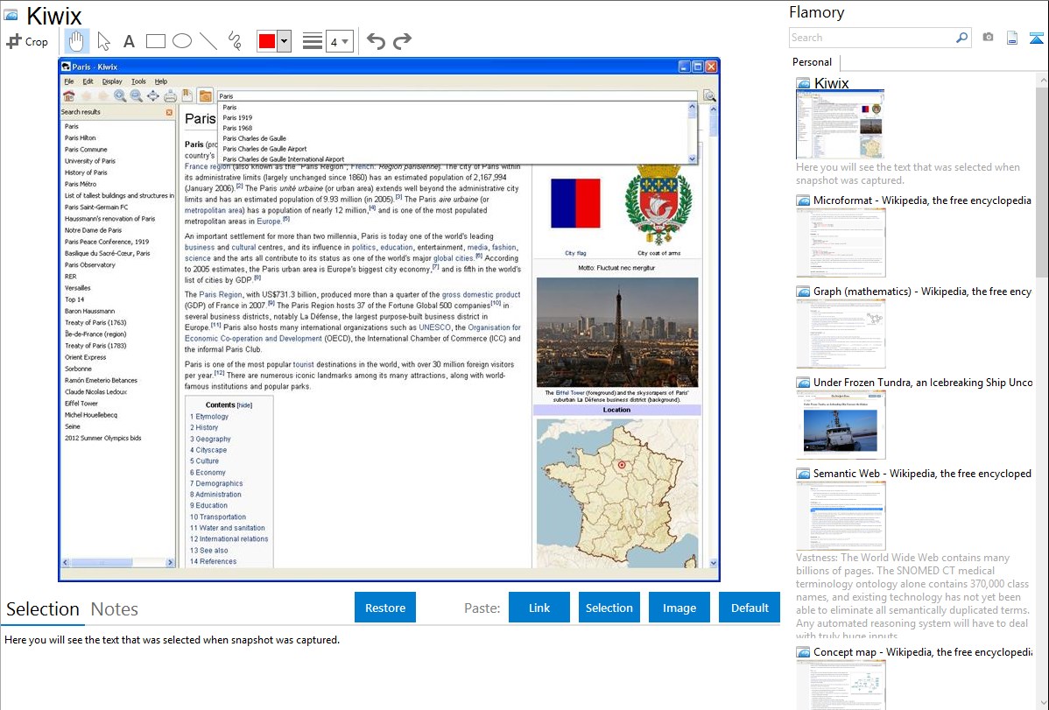
Task: Click the "hide" link beside Contents
Action: tap(245, 405)
